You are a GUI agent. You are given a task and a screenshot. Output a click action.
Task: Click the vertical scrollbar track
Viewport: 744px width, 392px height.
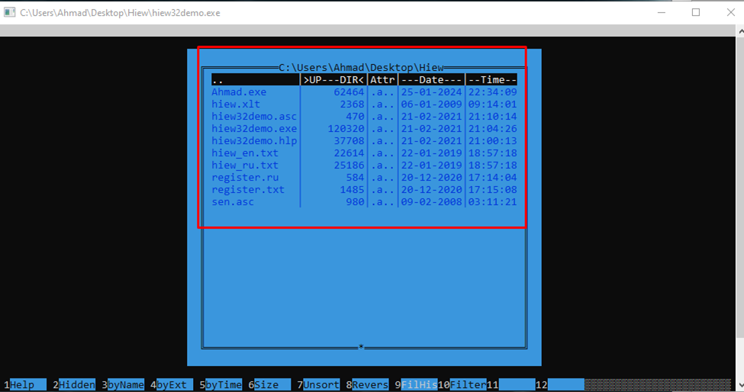pos(740,358)
